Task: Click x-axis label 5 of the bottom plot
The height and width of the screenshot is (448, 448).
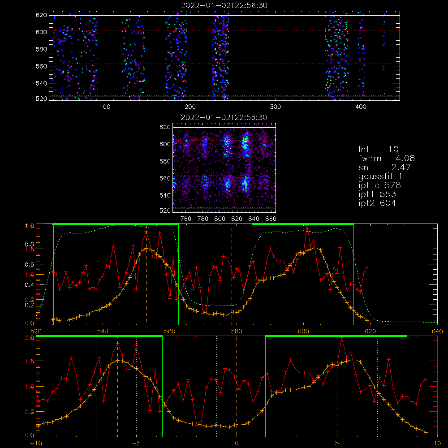Action: (337, 444)
